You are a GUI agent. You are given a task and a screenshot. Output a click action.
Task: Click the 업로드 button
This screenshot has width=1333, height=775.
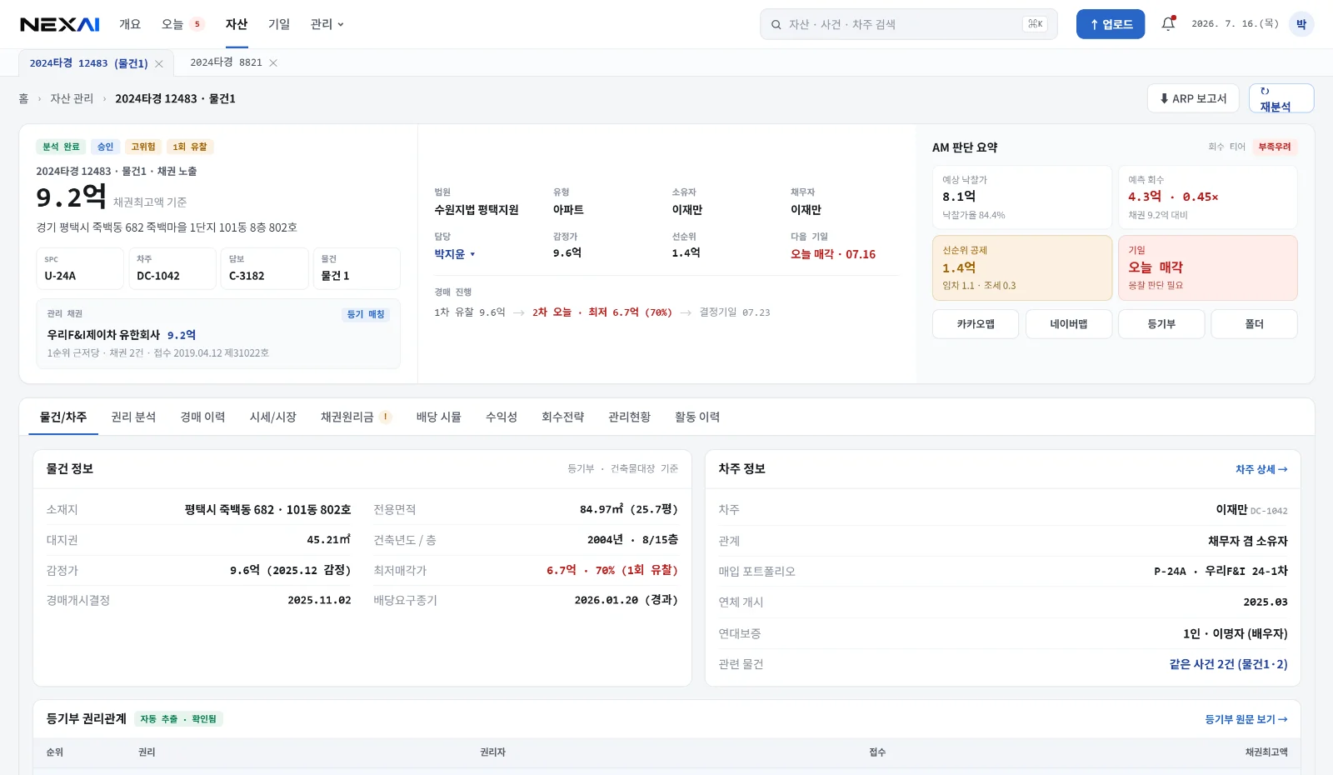coord(1111,24)
